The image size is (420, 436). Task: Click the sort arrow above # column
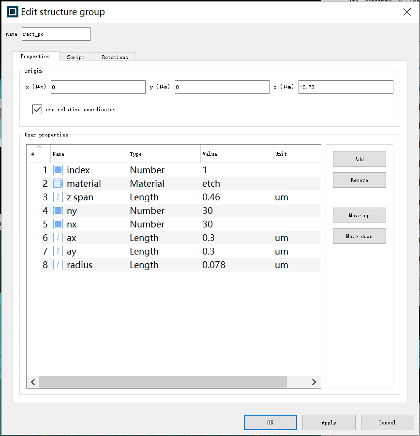point(39,147)
